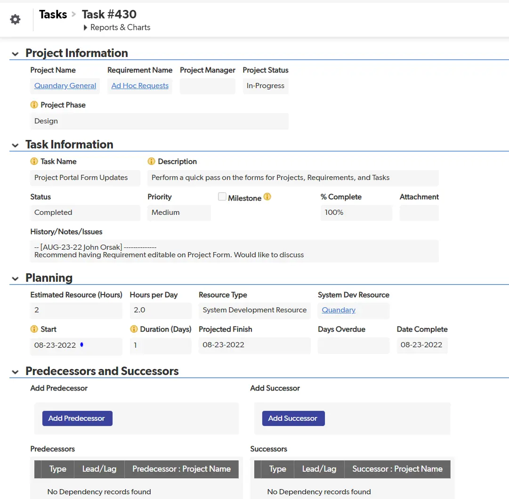
Task: Click the Add Successor button
Action: [292, 418]
